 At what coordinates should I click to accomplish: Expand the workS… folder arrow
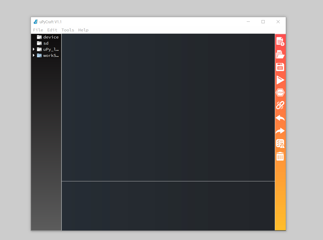[33, 56]
